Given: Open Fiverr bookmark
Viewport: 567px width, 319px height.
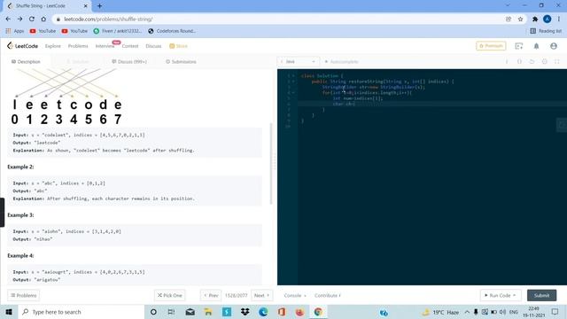Looking at the screenshot, I should coord(118,31).
